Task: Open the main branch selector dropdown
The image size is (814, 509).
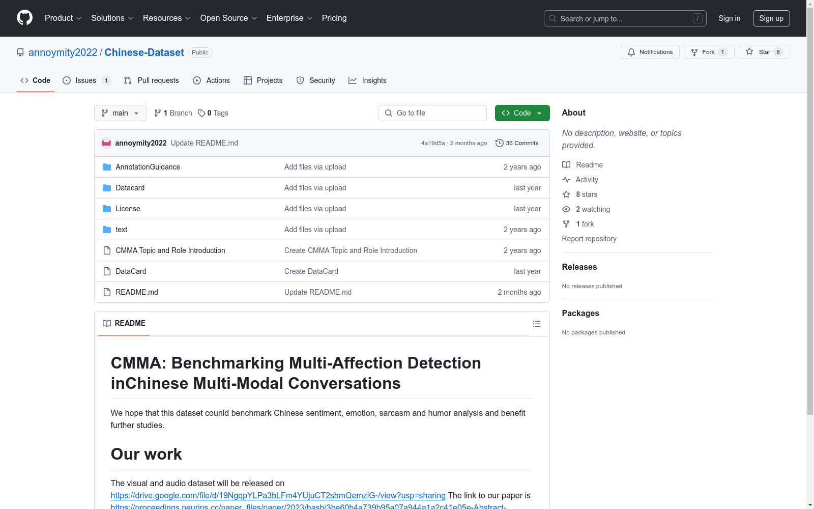Action: click(121, 113)
